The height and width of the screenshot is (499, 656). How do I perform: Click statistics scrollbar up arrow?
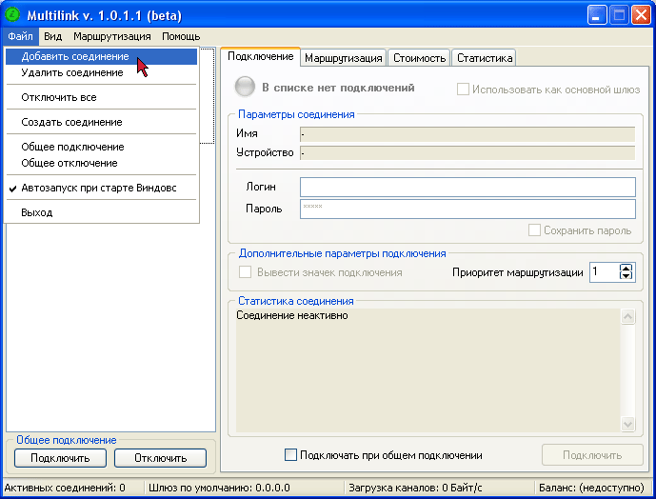(x=627, y=316)
